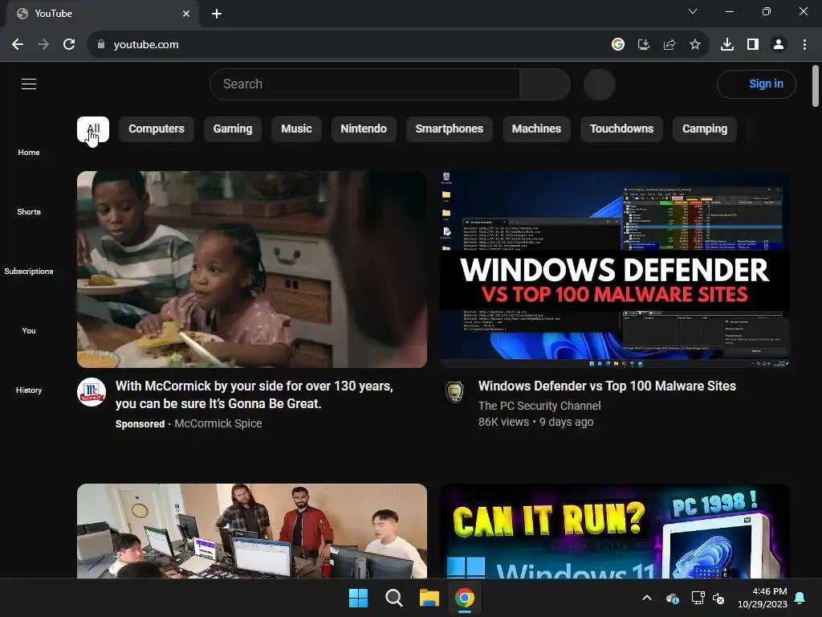This screenshot has height=617, width=822.
Task: Select the All filter chip
Action: [93, 129]
